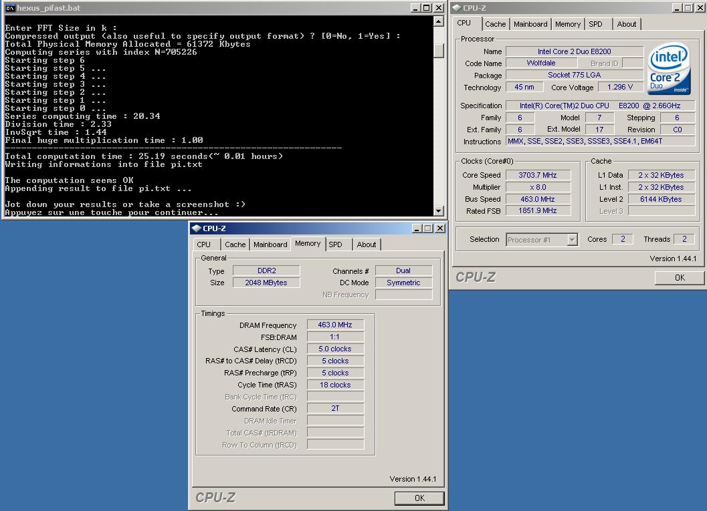Open Cache tab in CPU-Z memory window

[x=235, y=244]
